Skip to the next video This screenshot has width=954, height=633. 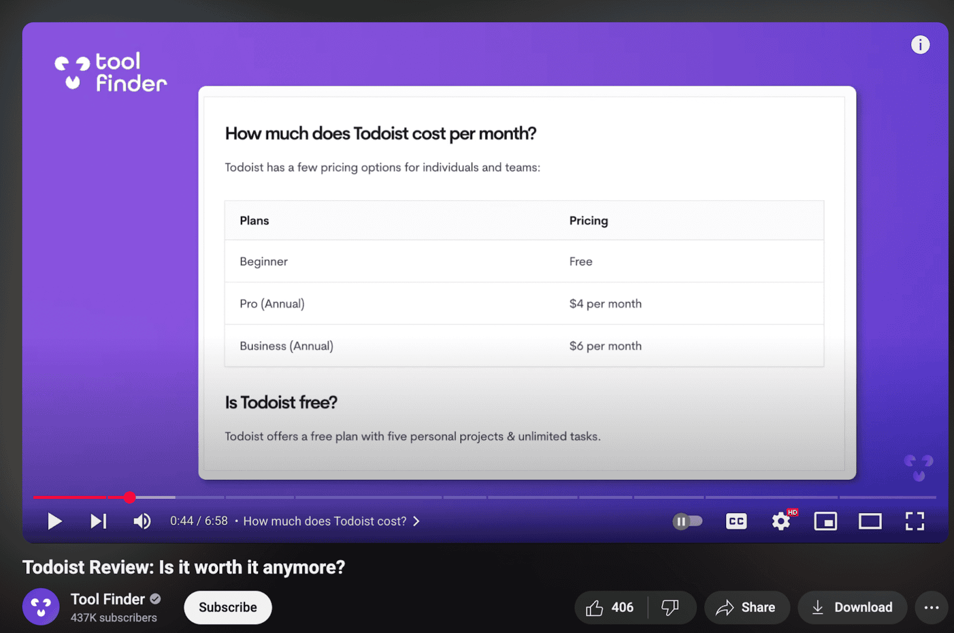point(98,522)
